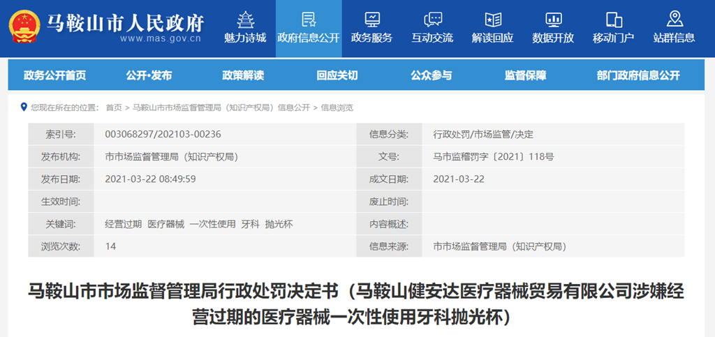Select the view count value 14
Image resolution: width=715 pixels, height=337 pixels.
click(110, 246)
